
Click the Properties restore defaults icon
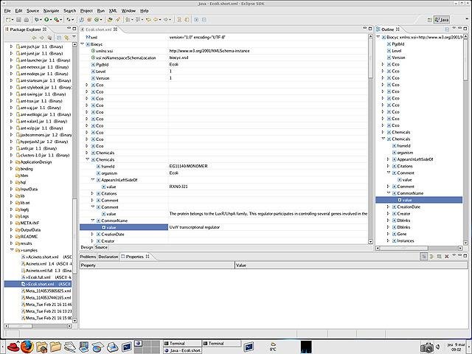[440, 257]
